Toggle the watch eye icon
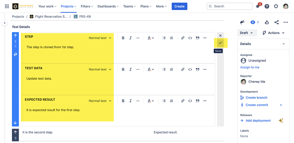Image resolution: width=294 pixels, height=143 pixels. (x=253, y=22)
